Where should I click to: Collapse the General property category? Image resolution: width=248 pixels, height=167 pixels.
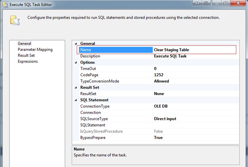(76, 44)
